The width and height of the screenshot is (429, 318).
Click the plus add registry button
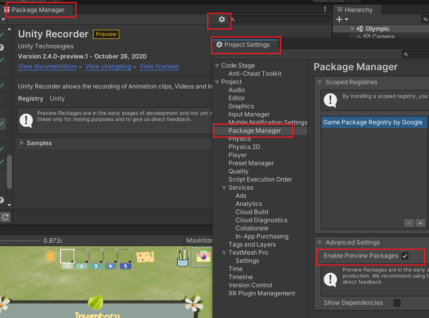point(420,223)
